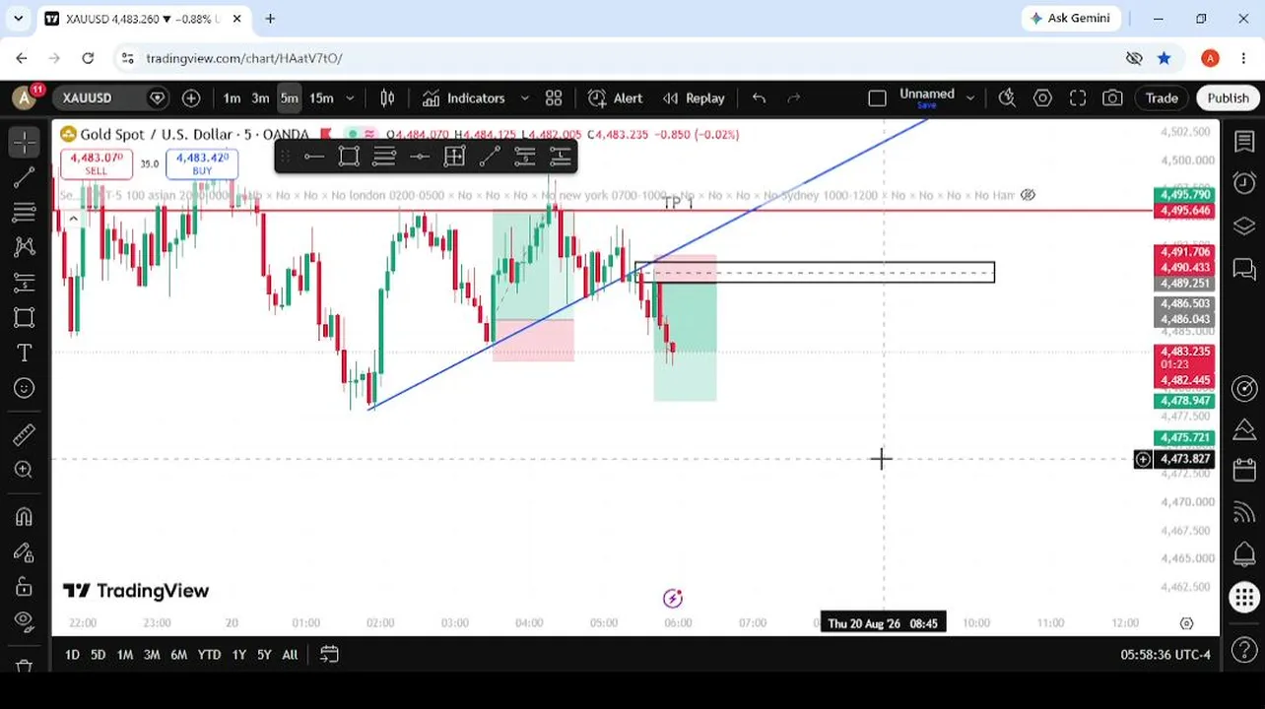This screenshot has height=709, width=1265.
Task: Select the Text annotation tool
Action: coord(24,353)
